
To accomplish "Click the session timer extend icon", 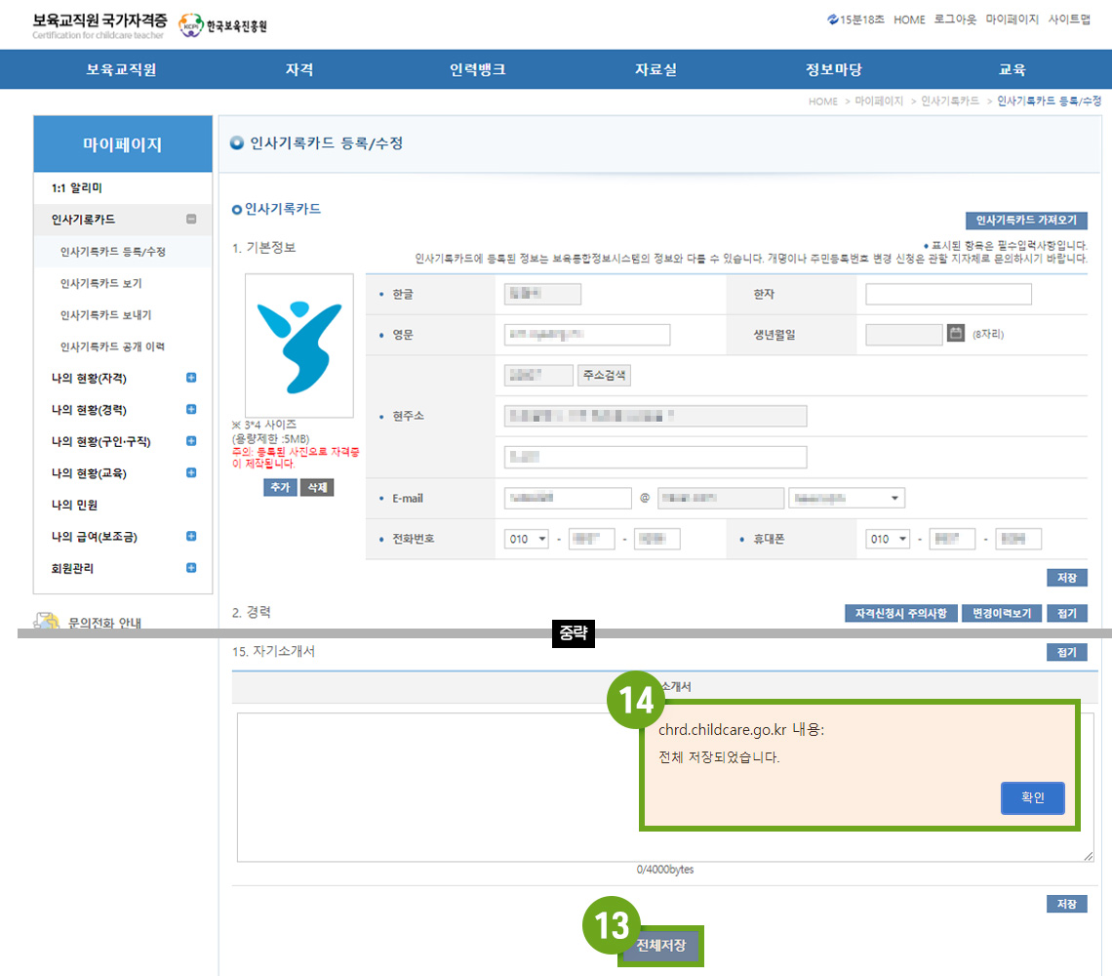I will pos(832,20).
